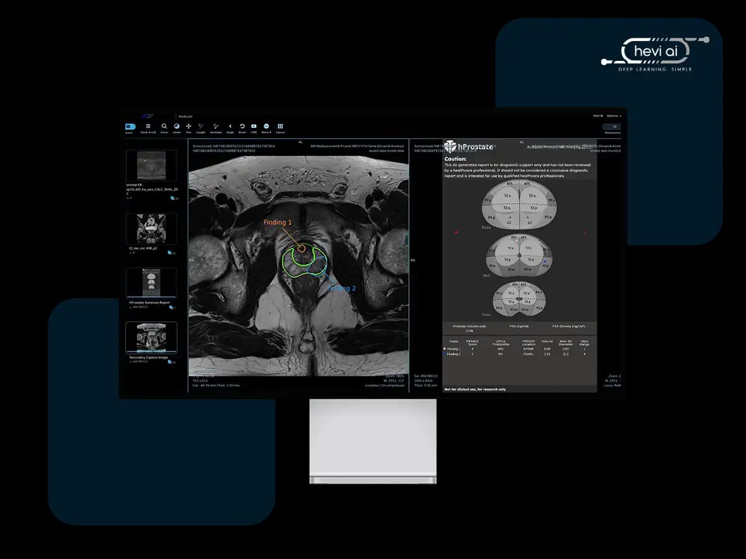Choose the Angle tool

coord(230,128)
